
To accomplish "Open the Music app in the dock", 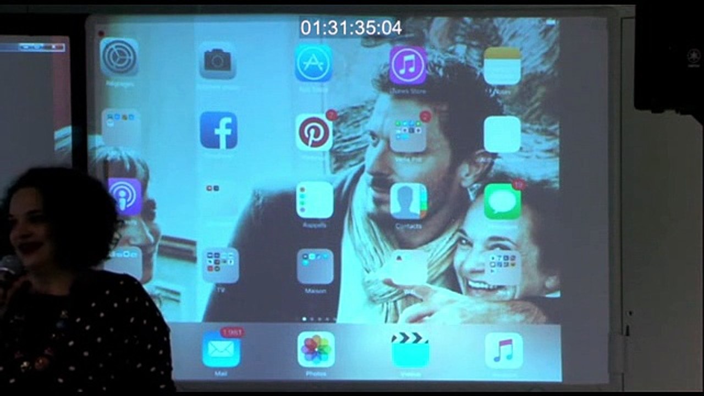I will point(504,351).
